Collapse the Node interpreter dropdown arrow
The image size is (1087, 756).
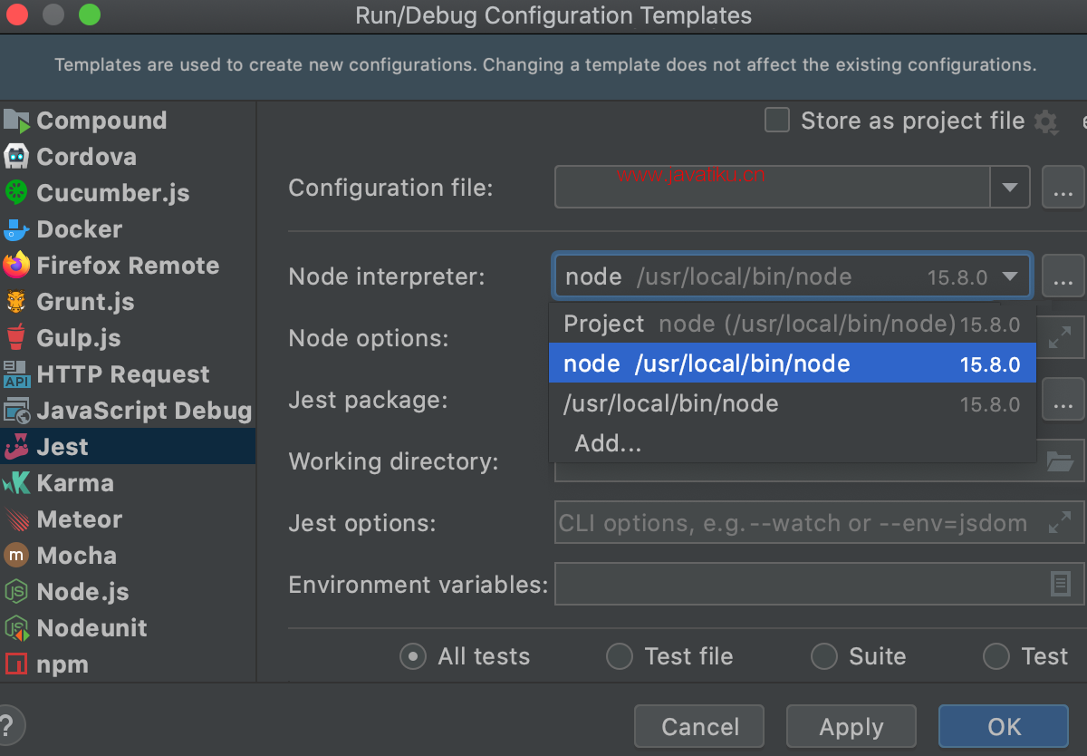pos(1009,276)
